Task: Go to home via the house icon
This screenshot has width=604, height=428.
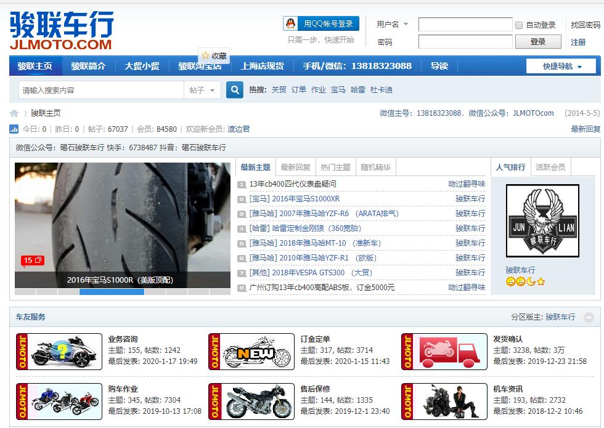Action: pos(14,113)
